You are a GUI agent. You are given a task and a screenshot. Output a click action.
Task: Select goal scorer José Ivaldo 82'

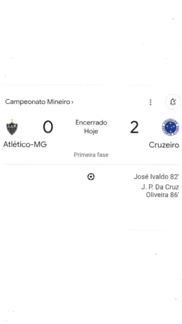coord(156,177)
